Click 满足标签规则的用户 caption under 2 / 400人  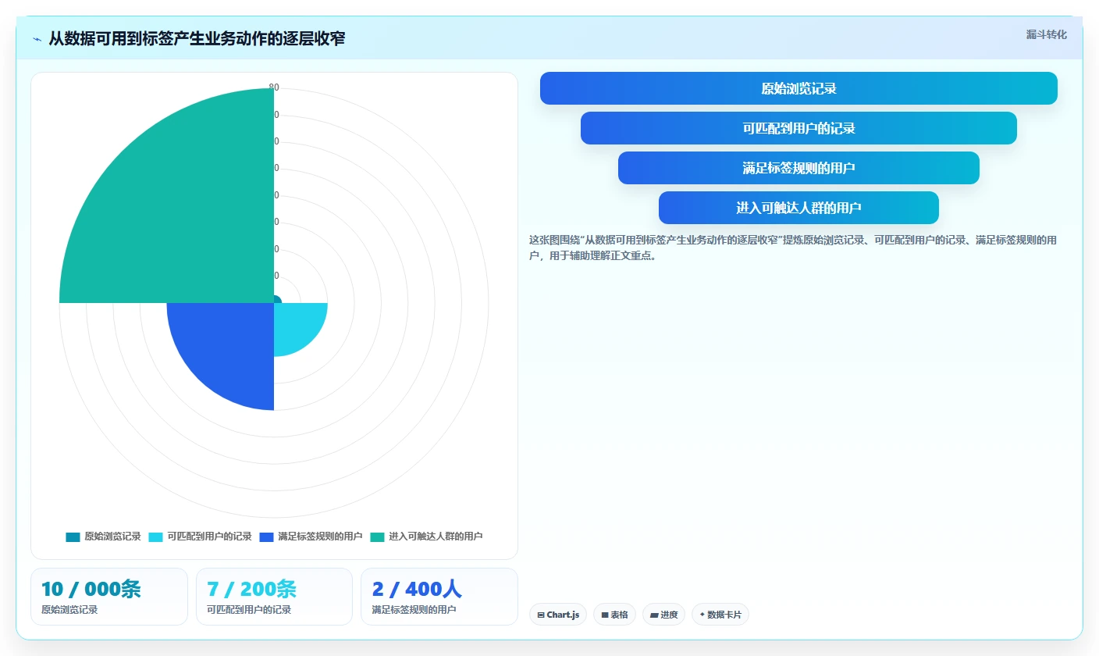[x=414, y=610]
